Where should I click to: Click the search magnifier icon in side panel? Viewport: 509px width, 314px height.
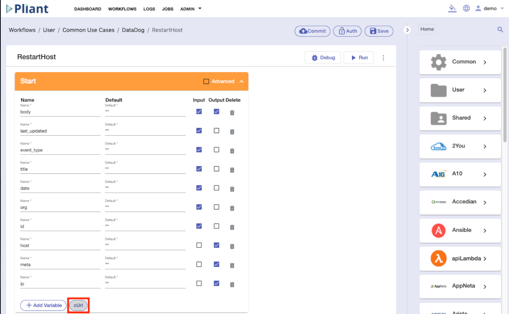pos(500,29)
